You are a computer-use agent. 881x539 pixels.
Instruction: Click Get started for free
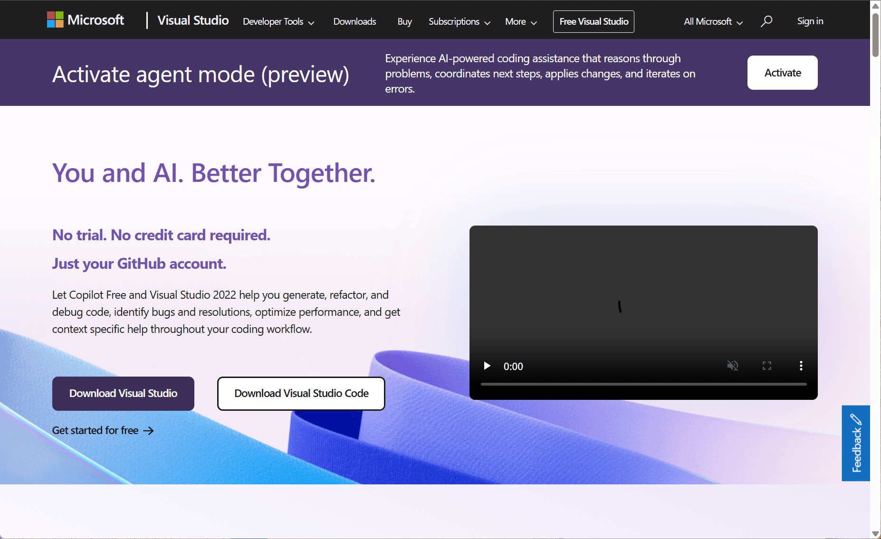click(95, 430)
